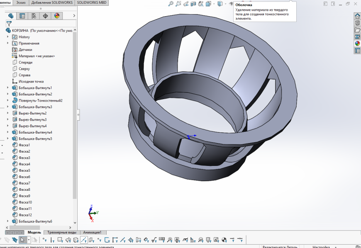Open the Трехмерные виды bottom tab
This screenshot has width=361, height=248.
pyautogui.click(x=62, y=233)
